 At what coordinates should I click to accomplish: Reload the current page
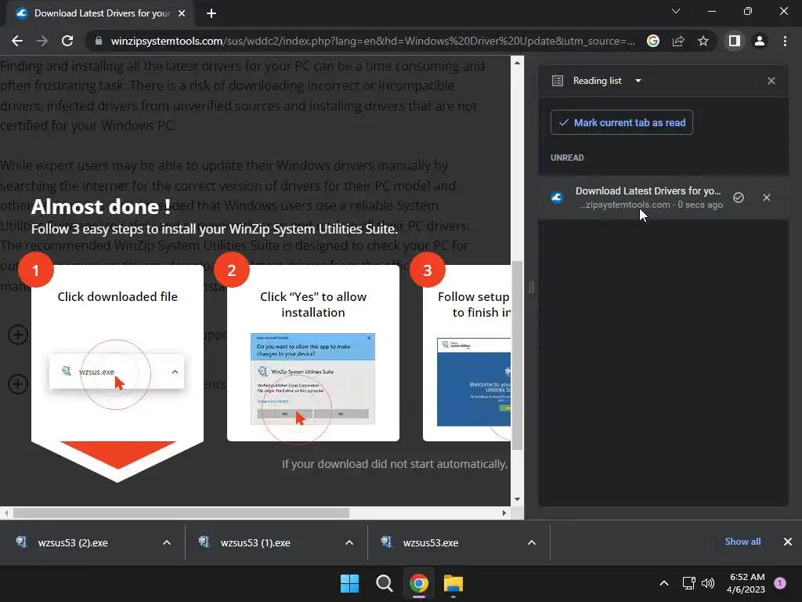[67, 41]
